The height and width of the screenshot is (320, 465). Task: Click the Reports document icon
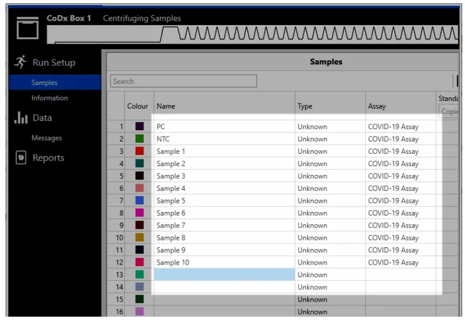[21, 158]
